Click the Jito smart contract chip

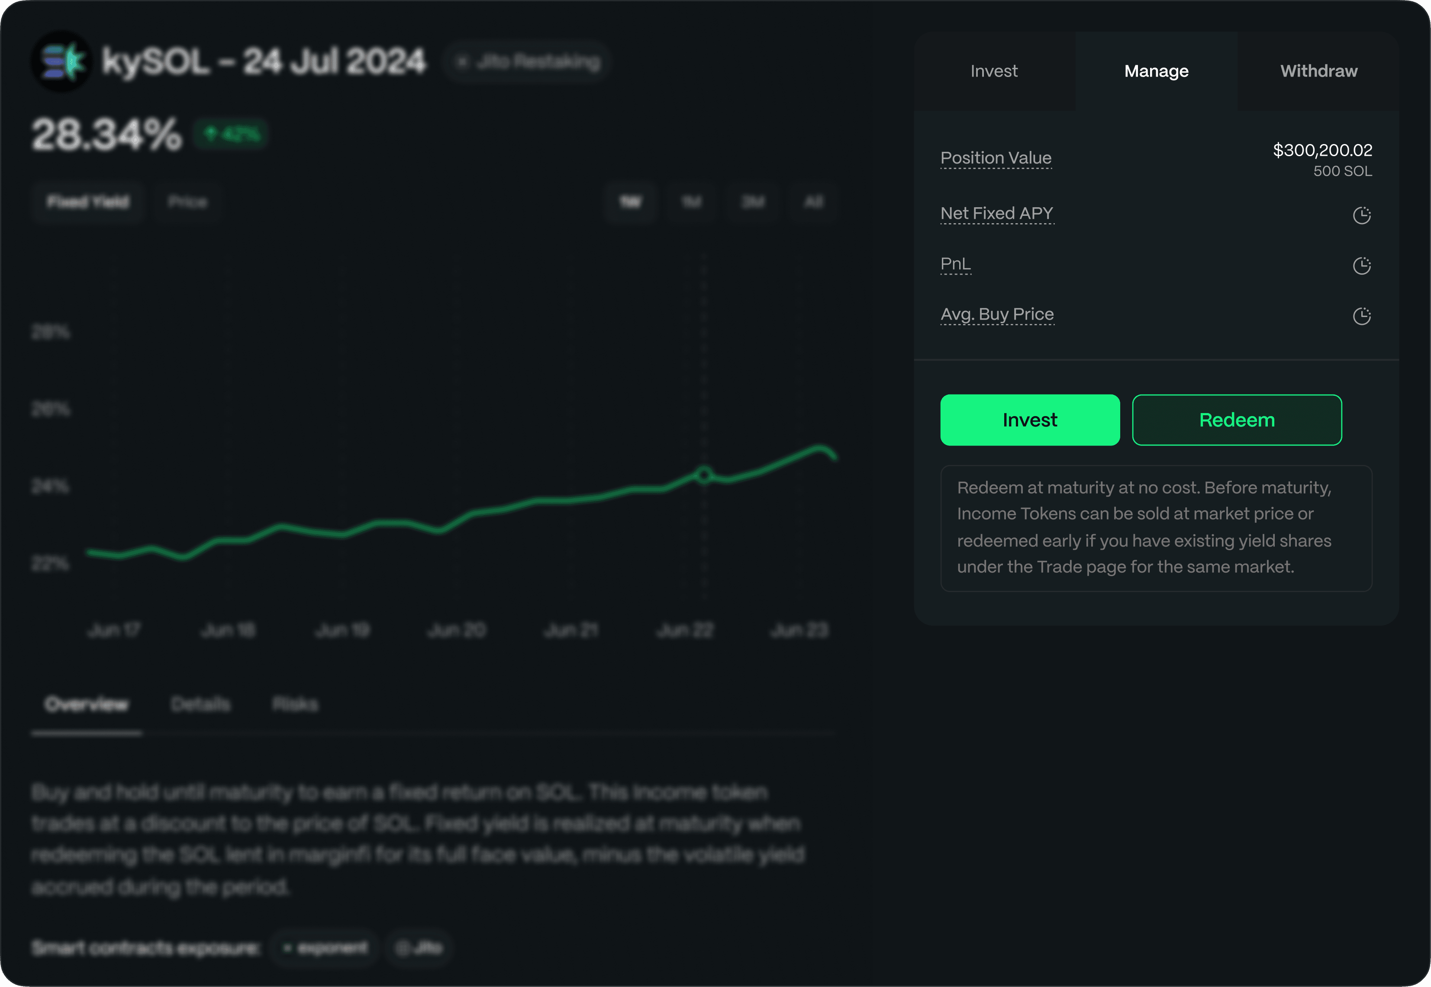click(x=419, y=947)
